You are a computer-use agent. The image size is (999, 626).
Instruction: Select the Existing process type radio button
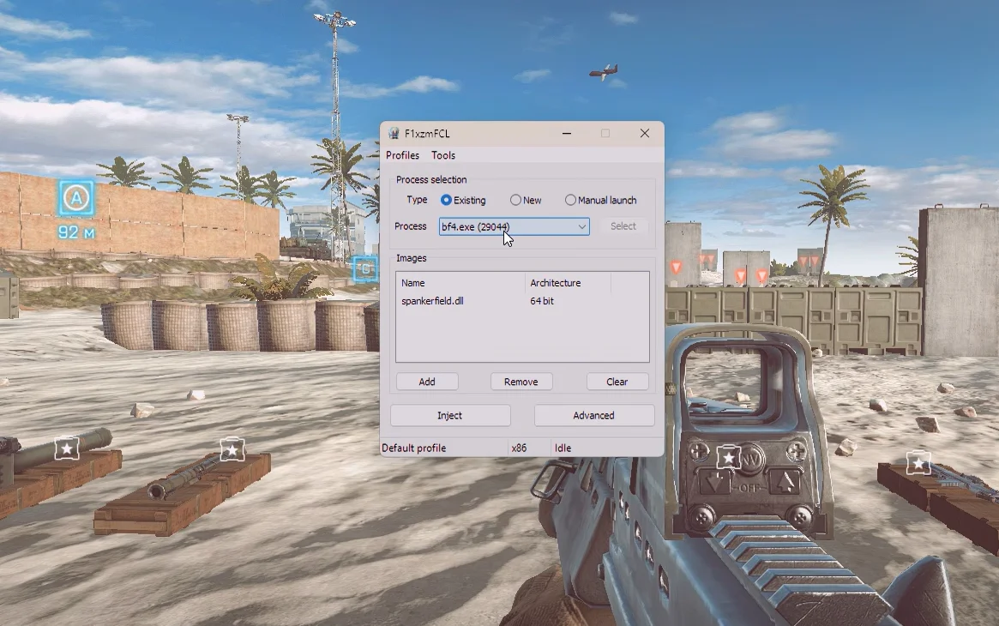[446, 201]
